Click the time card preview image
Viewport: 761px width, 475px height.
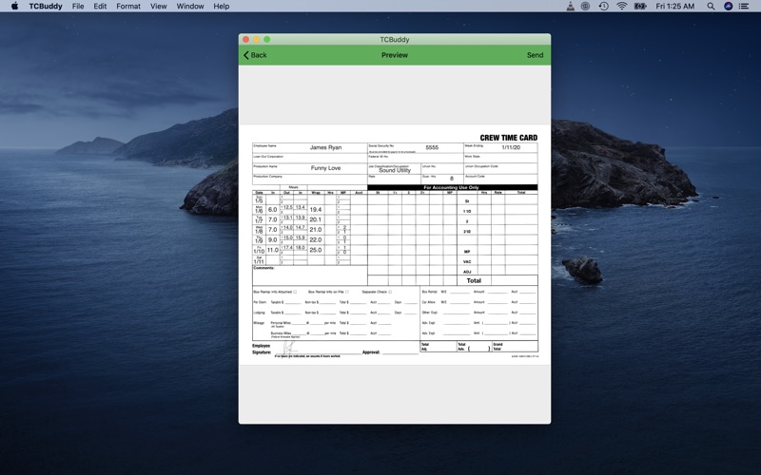point(395,245)
